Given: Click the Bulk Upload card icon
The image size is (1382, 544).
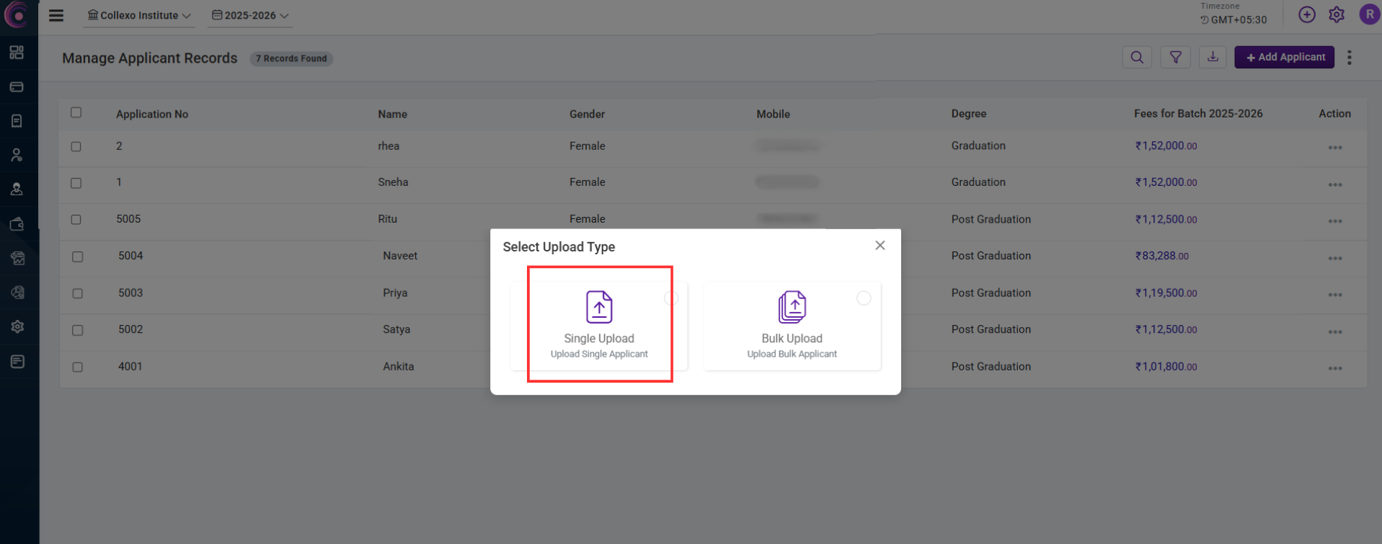Looking at the screenshot, I should click(792, 308).
